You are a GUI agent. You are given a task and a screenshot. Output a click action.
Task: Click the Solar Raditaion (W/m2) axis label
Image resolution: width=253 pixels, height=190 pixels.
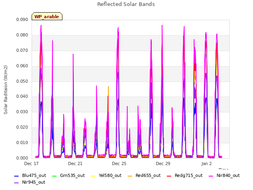click(6, 90)
